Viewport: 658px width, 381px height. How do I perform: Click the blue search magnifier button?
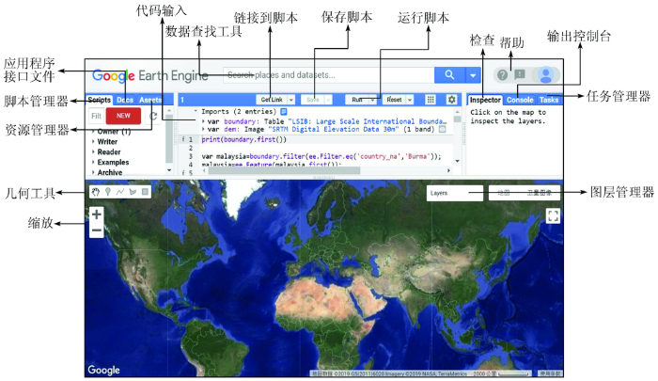pyautogui.click(x=449, y=75)
